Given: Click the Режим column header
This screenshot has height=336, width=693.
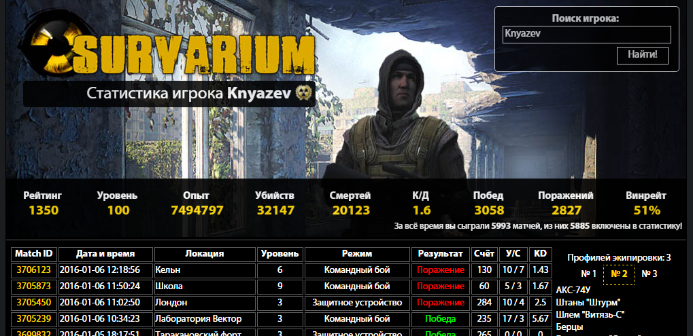Looking at the screenshot, I should [357, 254].
